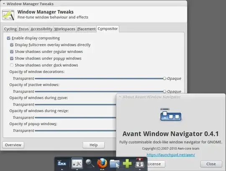Click the 'Opacity of popup windows:' label

tap(33, 124)
